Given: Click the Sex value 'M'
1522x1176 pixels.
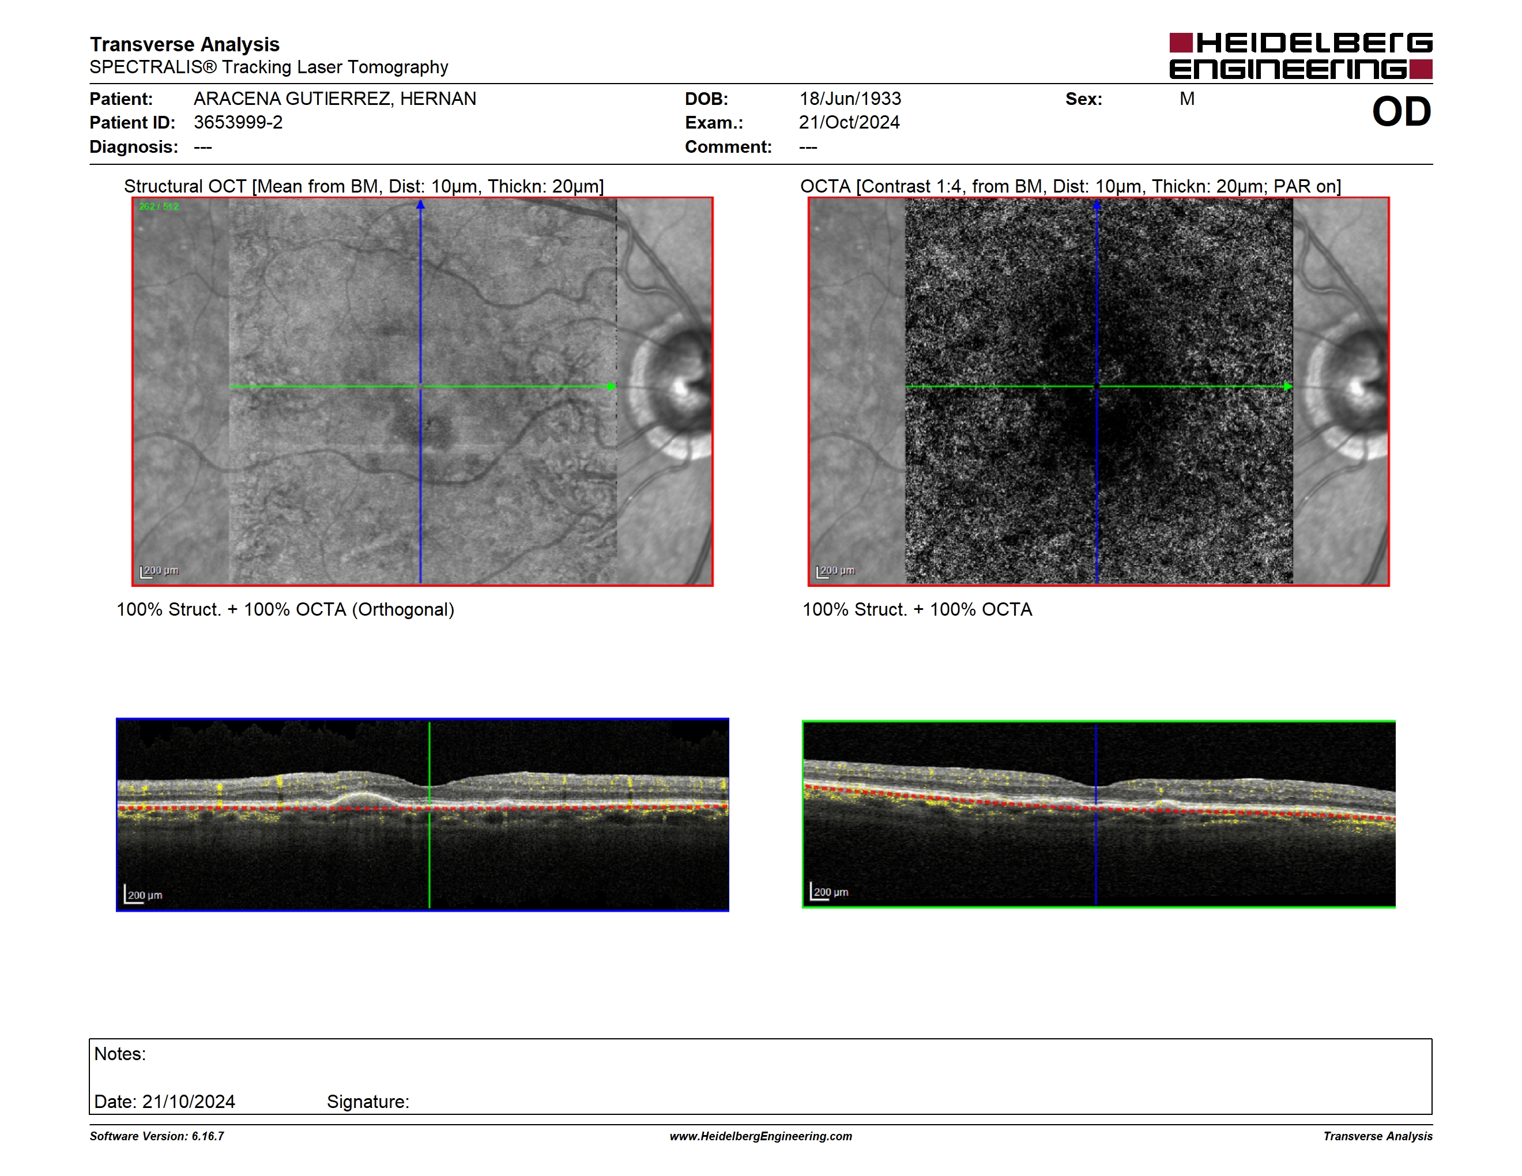Looking at the screenshot, I should 1187,99.
